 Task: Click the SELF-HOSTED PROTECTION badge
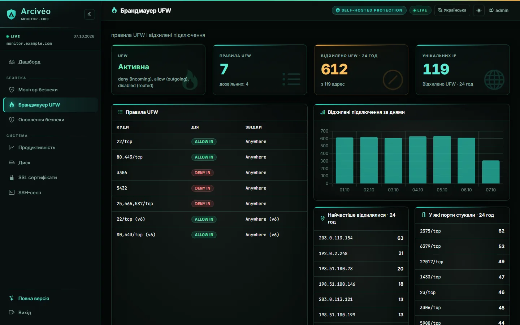(369, 10)
